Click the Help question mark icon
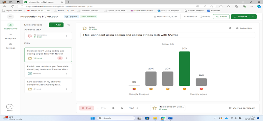This screenshot has width=263, height=121. 10,107
